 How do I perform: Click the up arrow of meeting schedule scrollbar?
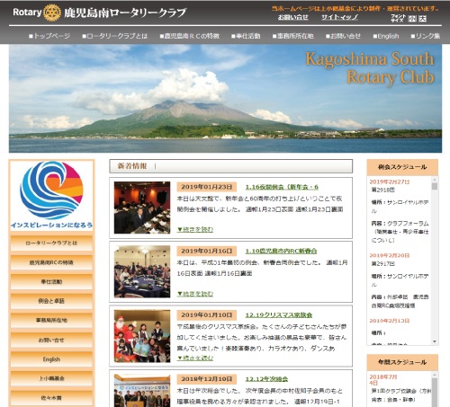[x=435, y=180]
